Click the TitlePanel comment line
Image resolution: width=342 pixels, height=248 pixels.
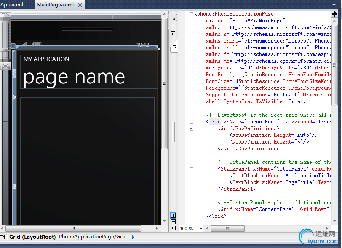(x=274, y=162)
